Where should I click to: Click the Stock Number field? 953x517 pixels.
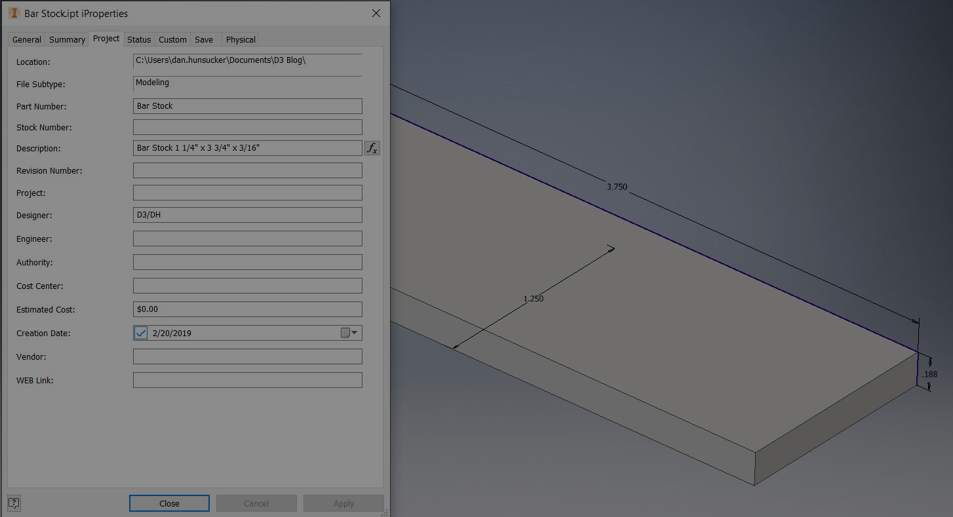click(248, 127)
